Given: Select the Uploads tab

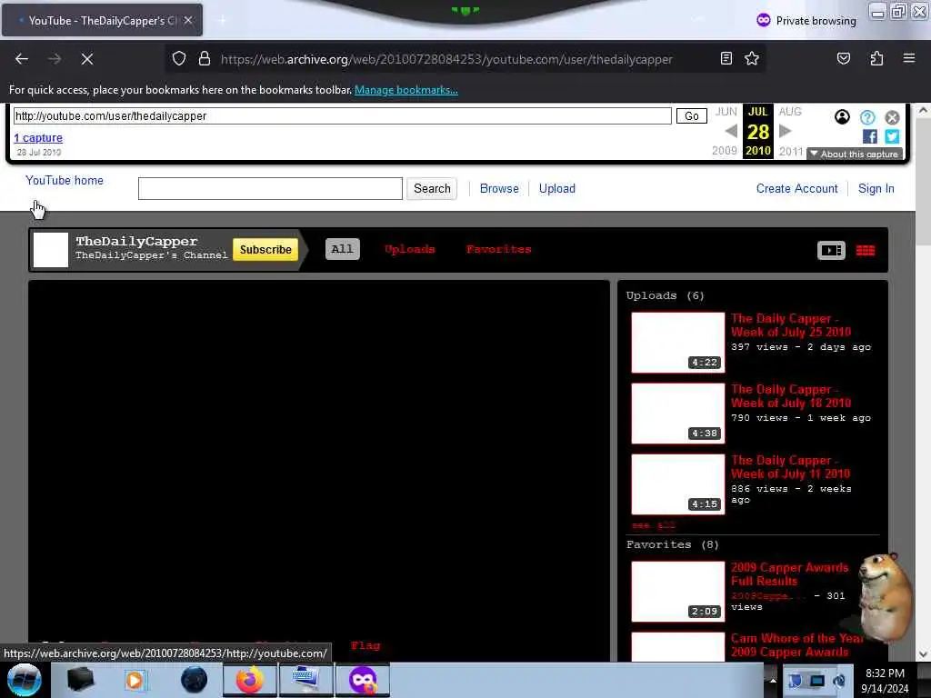Looking at the screenshot, I should [410, 249].
